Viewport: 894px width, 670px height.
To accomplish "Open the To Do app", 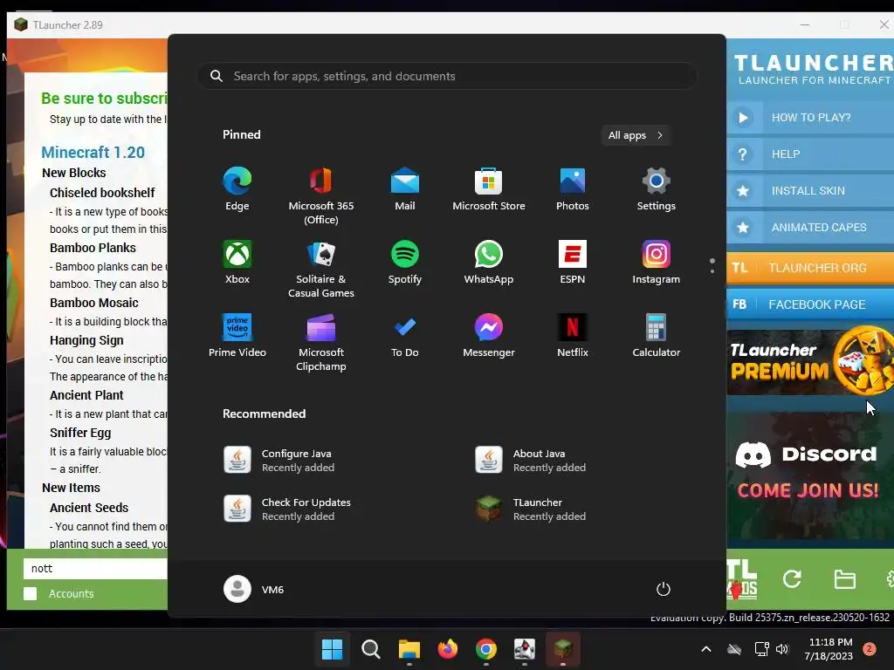I will (405, 336).
